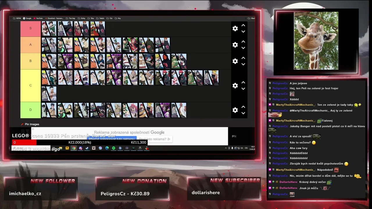372x209 pixels.
Task: Move C tier row down
Action: [x=243, y=89]
